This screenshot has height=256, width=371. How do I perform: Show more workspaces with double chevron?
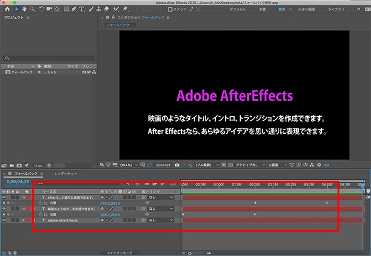point(358,9)
